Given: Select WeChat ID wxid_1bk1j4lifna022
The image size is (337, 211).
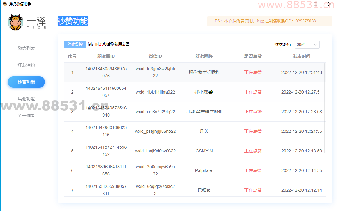Looking at the screenshot, I should tap(155, 92).
